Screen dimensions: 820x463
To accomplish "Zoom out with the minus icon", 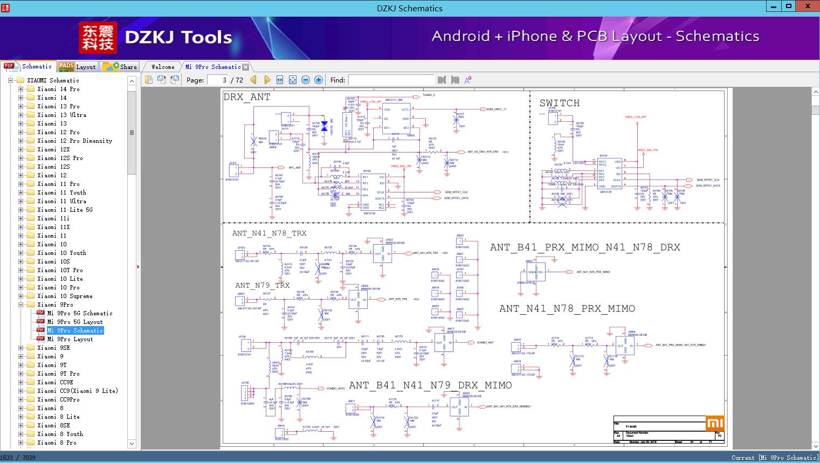I will click(x=306, y=80).
